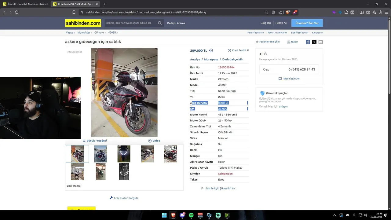Image resolution: width=391 pixels, height=220 pixels.
Task: Click Detaylı Arama
Action: coord(176,23)
